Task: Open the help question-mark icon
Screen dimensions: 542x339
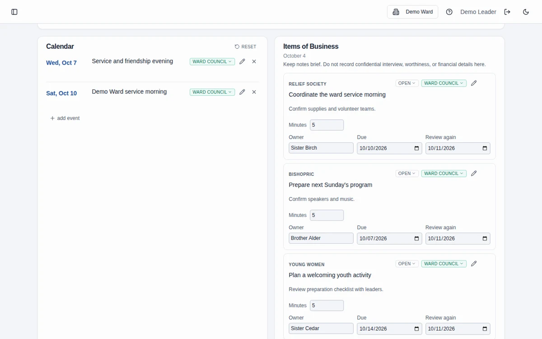Action: coord(449,12)
